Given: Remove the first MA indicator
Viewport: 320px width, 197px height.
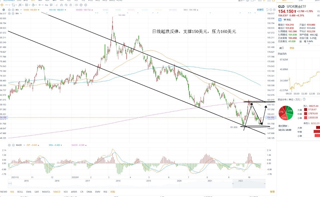Looking at the screenshot, I should pyautogui.click(x=13, y=10).
